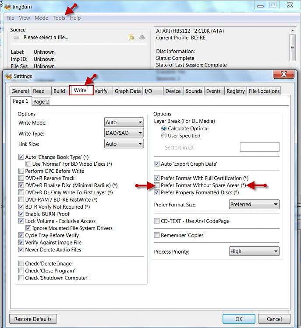Image resolution: width=301 pixels, height=328 pixels.
Task: Click the binoculars search icon in Source
Action: [x=142, y=37]
